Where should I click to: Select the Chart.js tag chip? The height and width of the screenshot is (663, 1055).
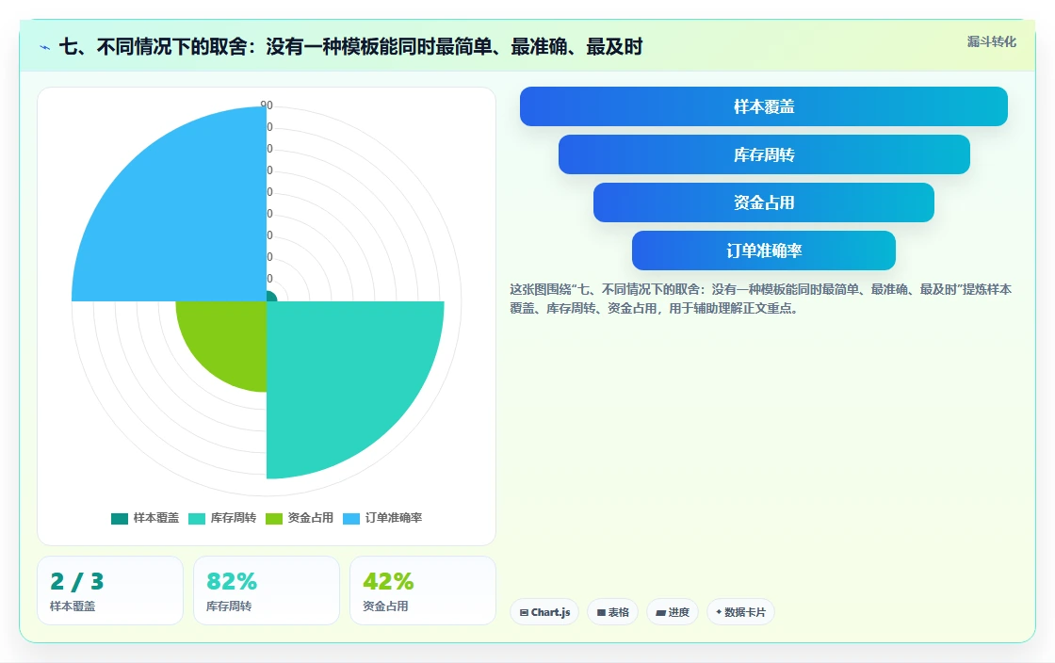544,612
